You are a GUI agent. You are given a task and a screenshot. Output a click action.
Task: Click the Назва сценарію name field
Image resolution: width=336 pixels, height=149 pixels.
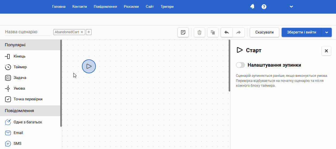[x=28, y=32]
